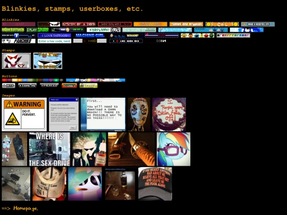This screenshot has height=215, width=287.
Task: Click the Tomb5 and Krypton blinkie
Action: point(186,24)
